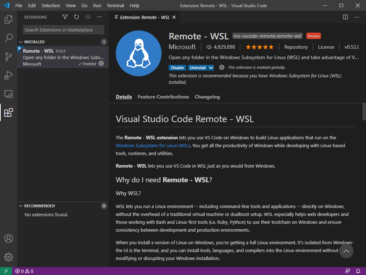This screenshot has width=366, height=275.
Task: Uninstall the Remote - WSL extension
Action: pos(198,68)
